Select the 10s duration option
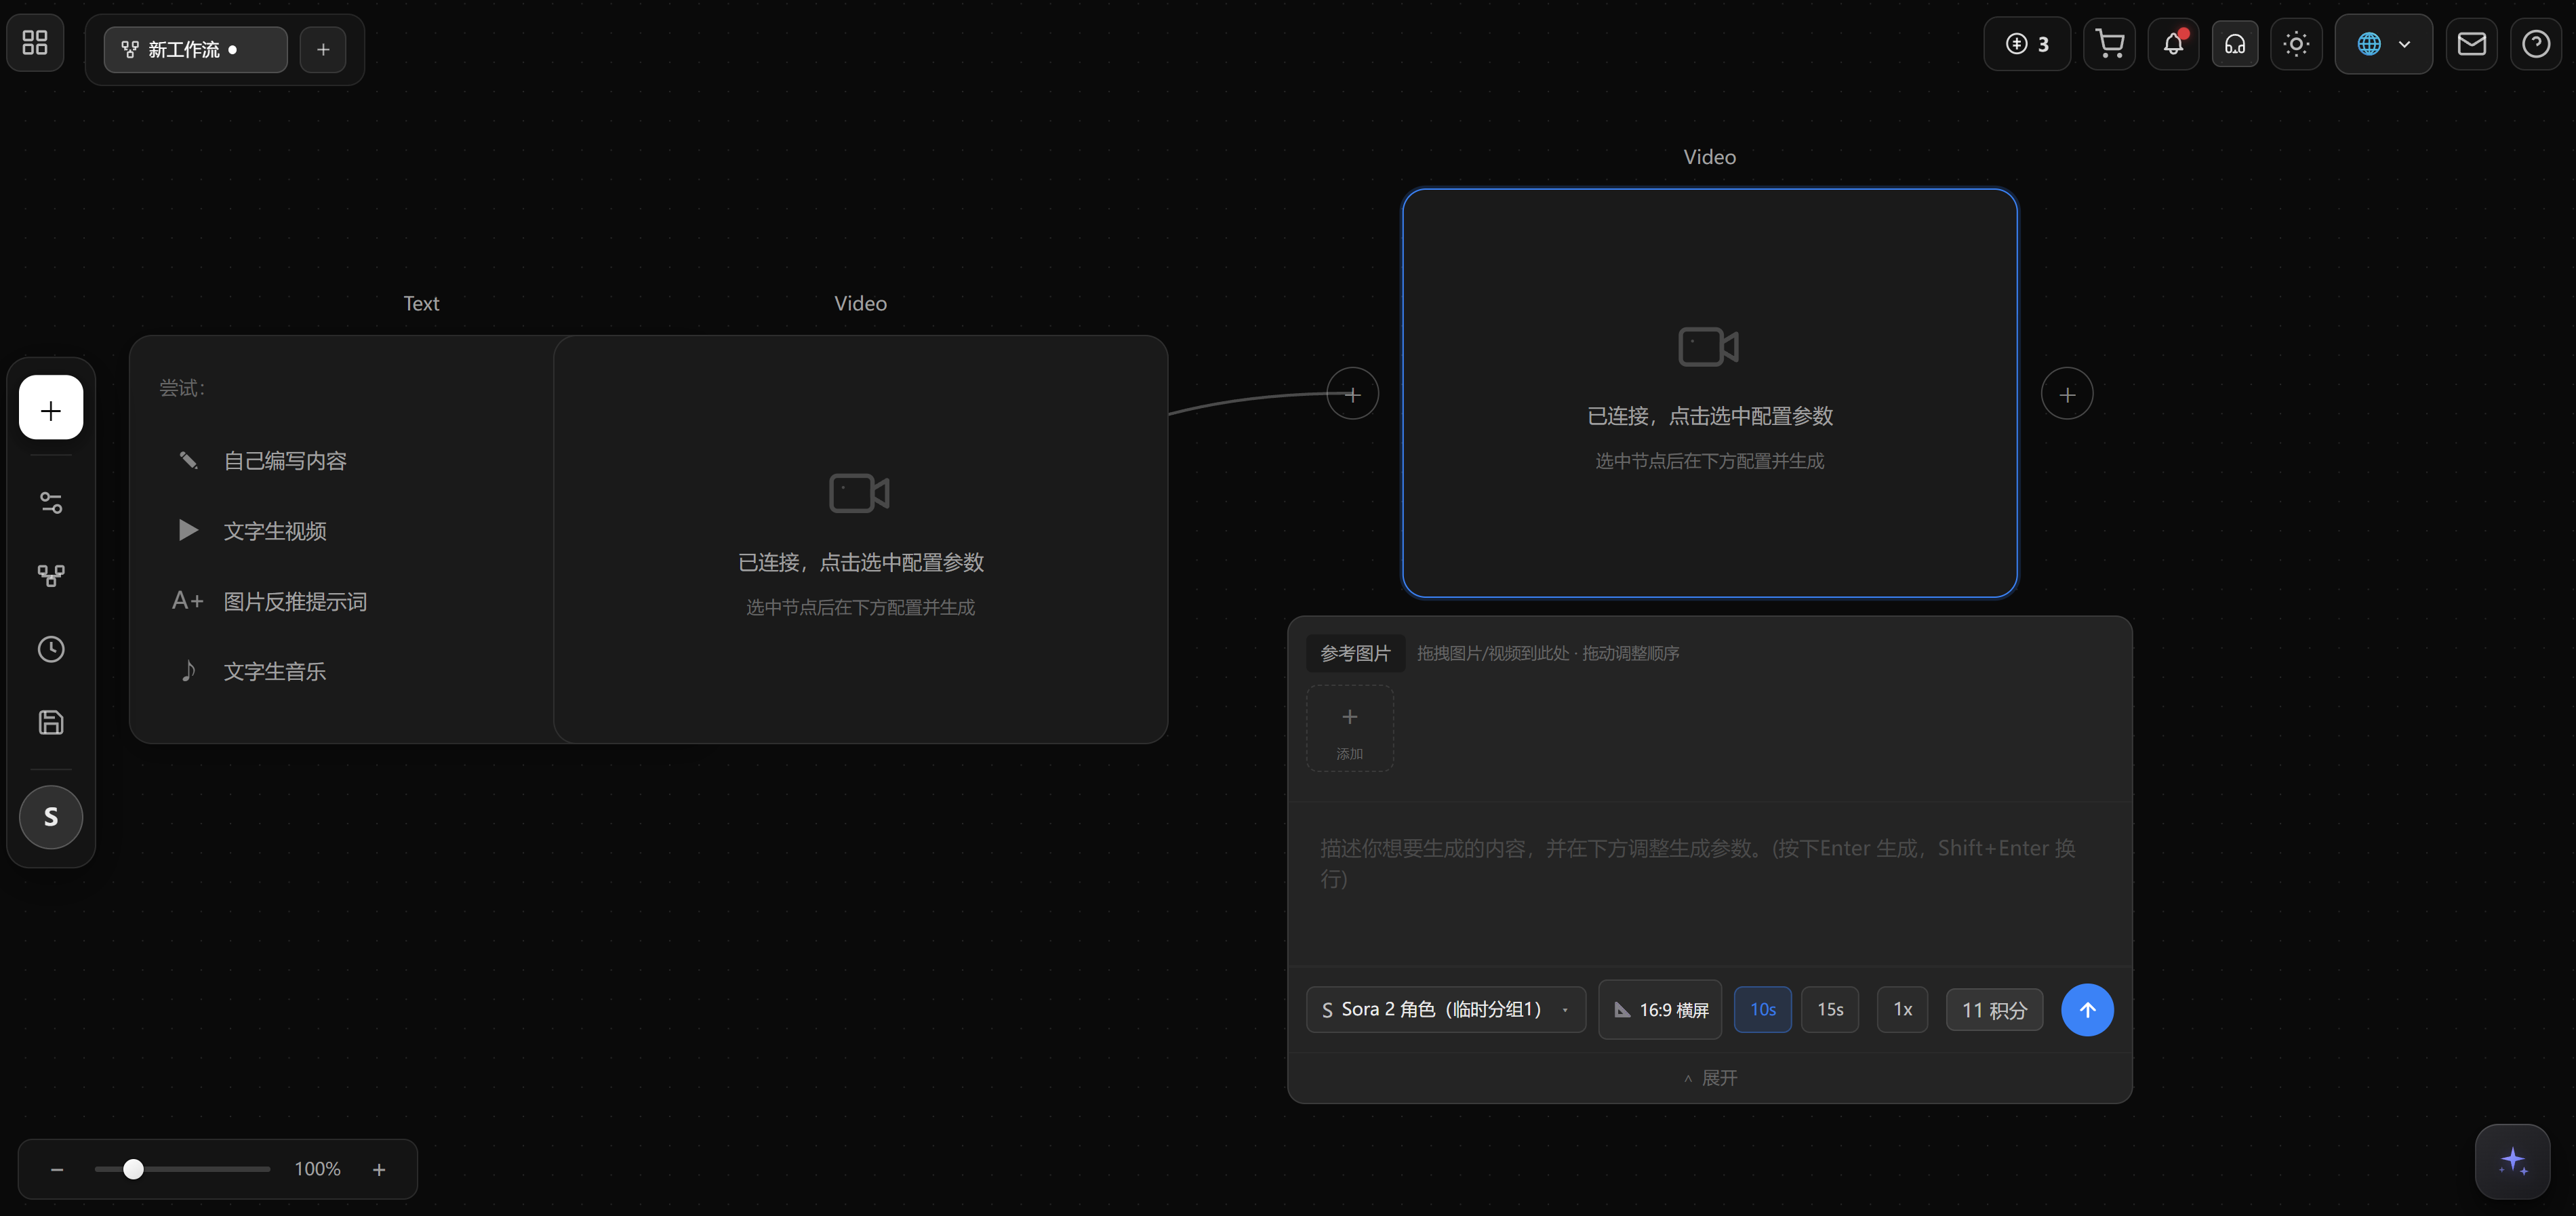 (x=1762, y=1009)
